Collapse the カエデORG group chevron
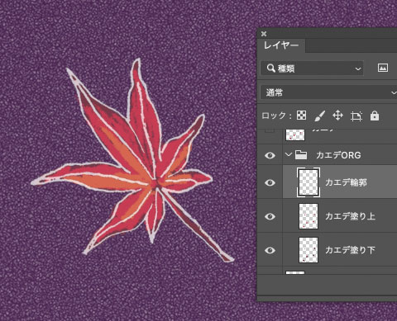 click(289, 155)
